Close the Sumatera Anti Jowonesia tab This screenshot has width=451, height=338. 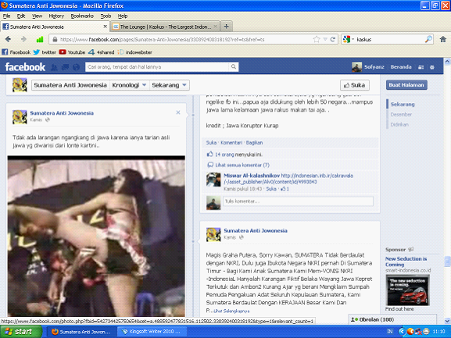106,27
